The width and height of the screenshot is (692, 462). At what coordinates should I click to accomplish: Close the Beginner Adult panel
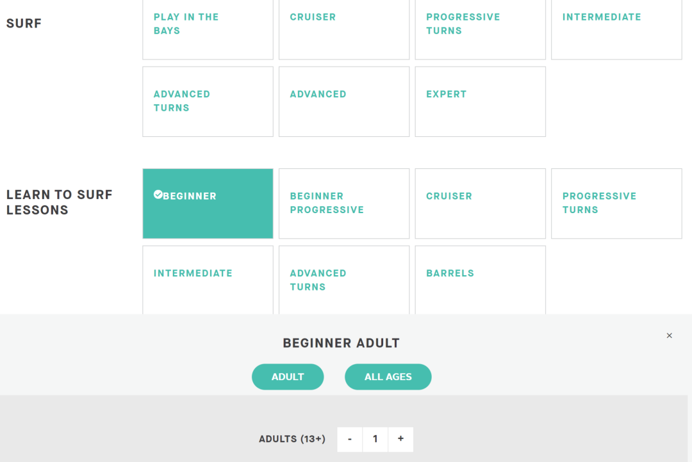pyautogui.click(x=669, y=335)
